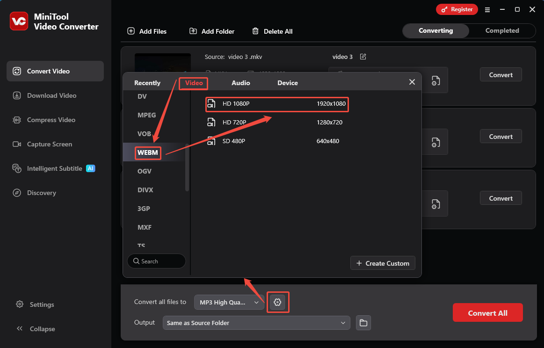Viewport: 544px width, 348px height.
Task: Open preset settings via gear beside MP3 dropdown
Action: click(278, 302)
